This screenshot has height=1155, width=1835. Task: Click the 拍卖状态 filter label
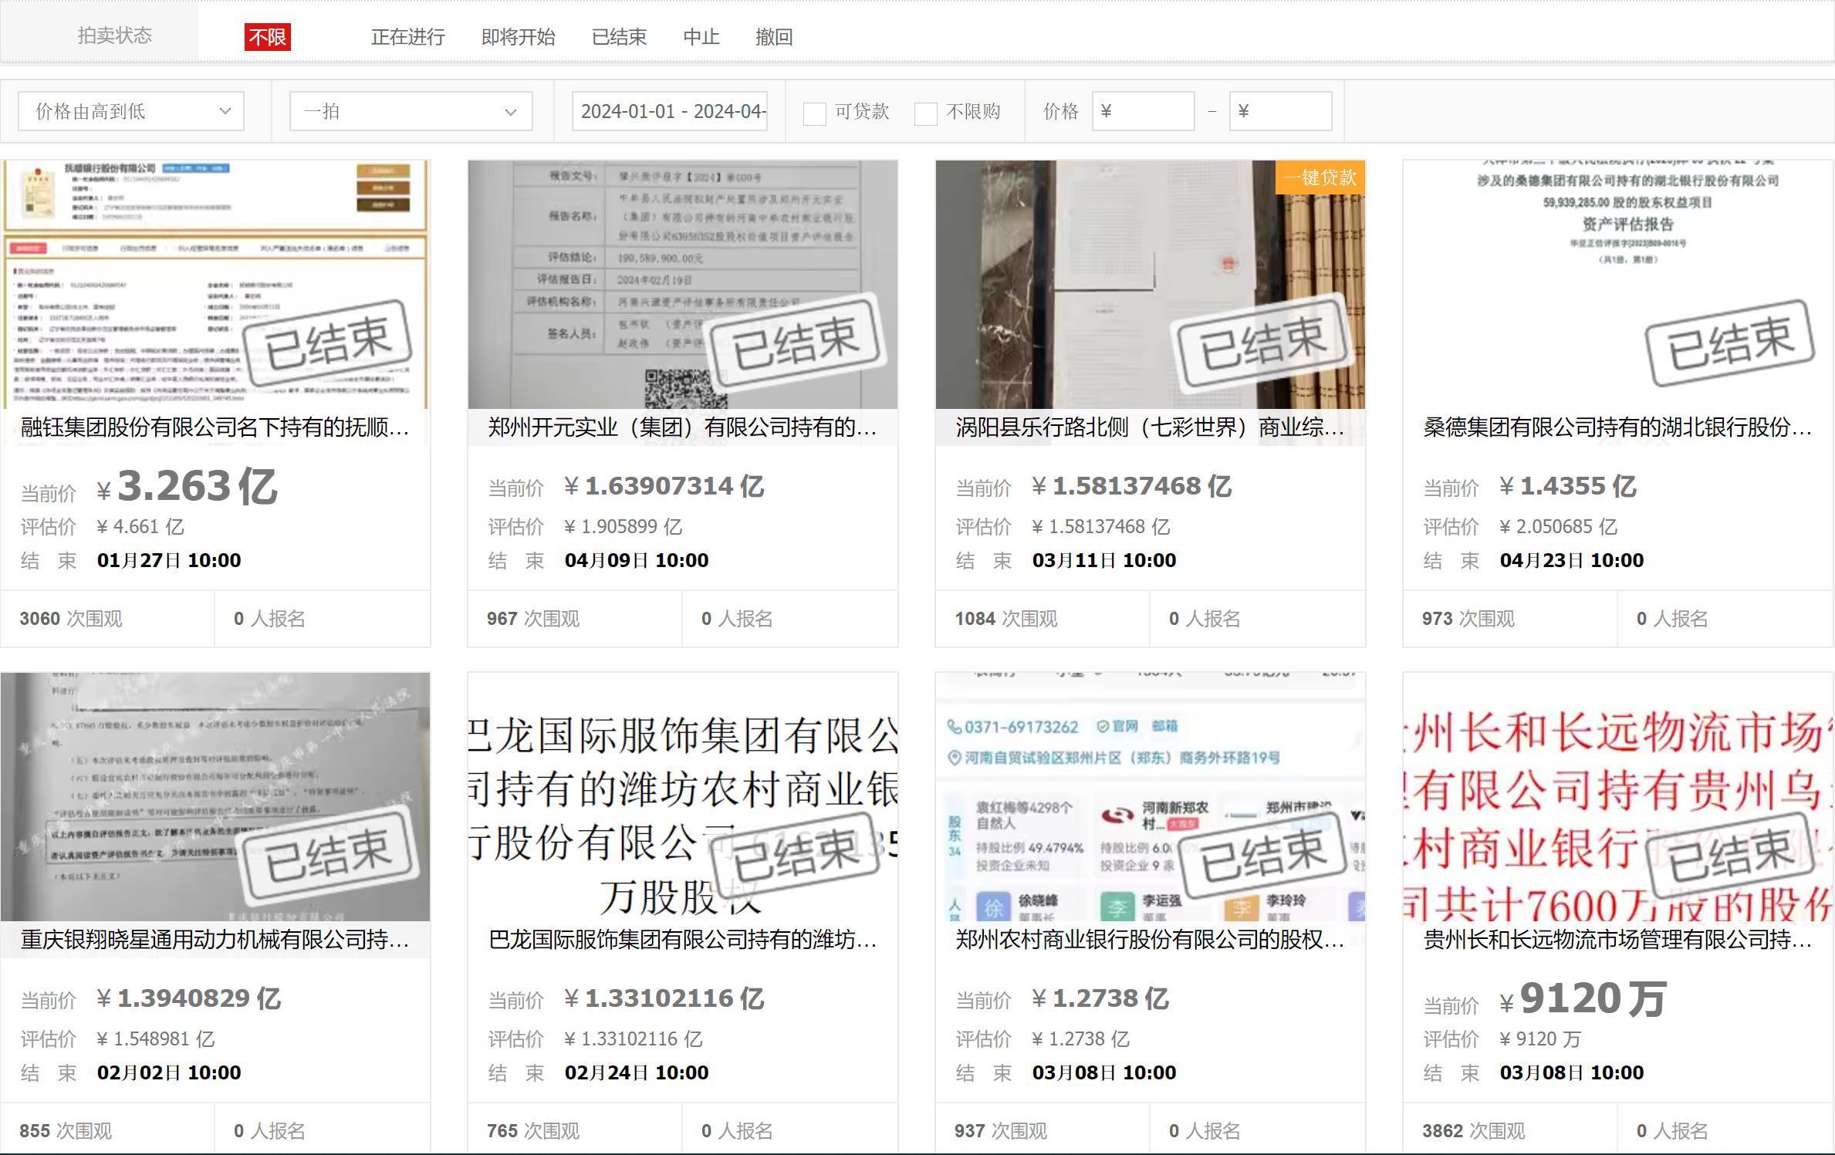coord(114,35)
